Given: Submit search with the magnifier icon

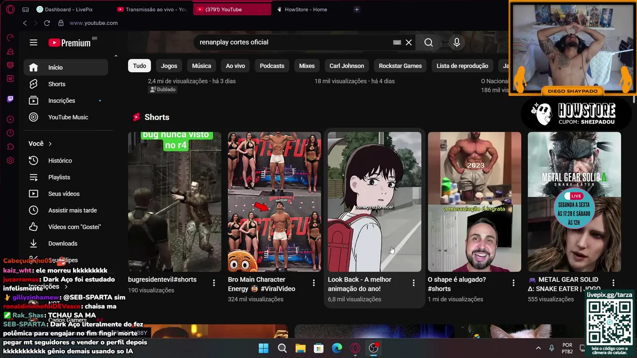Looking at the screenshot, I should coord(428,42).
